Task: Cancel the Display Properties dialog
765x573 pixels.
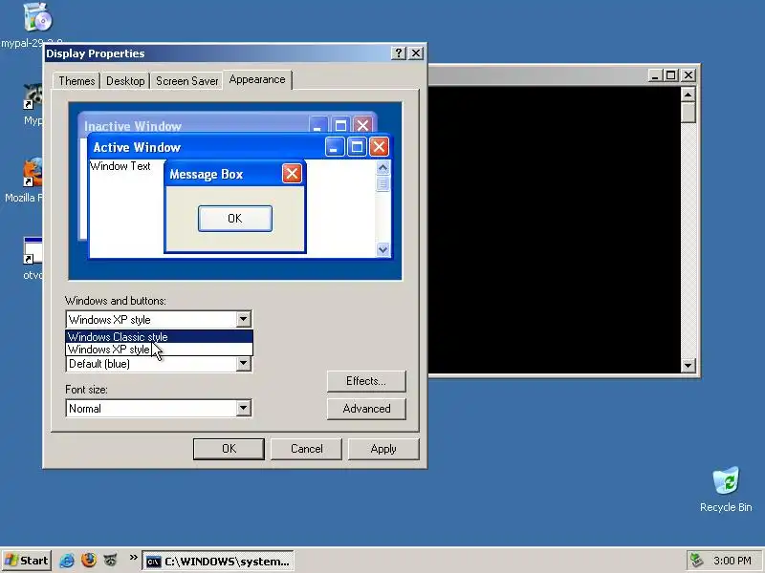Action: click(x=306, y=449)
